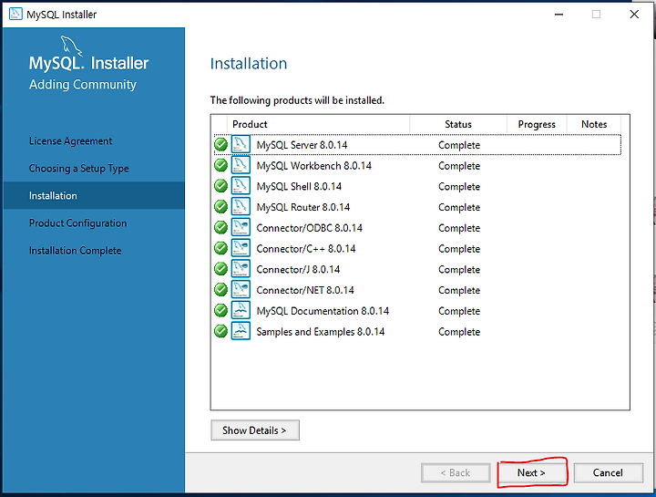
Task: Click green checkmark beside MySQL Router 8.0.14
Action: [220, 207]
